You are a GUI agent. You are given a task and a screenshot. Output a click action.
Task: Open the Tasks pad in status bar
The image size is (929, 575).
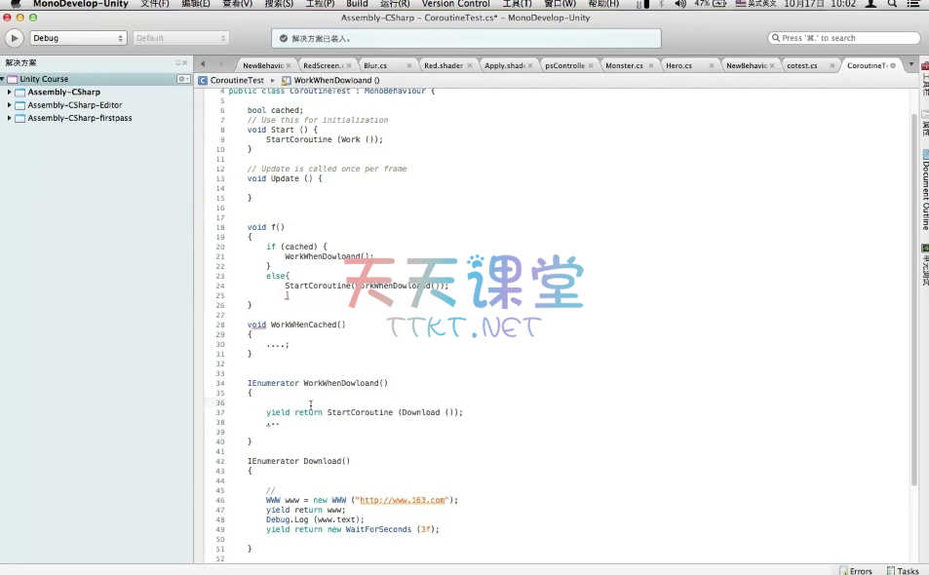[902, 570]
